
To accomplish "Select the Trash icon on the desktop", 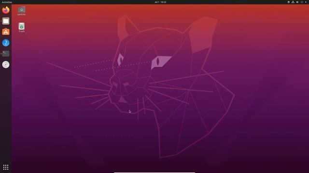I will (x=21, y=28).
